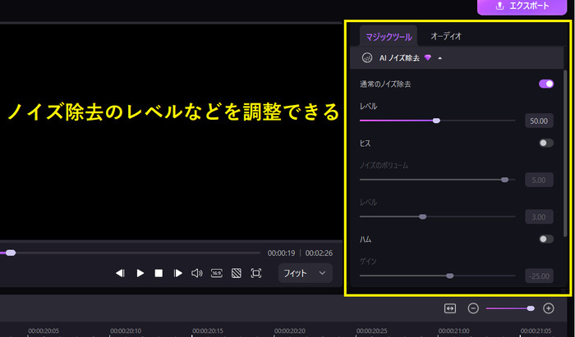Click the ゲイン slider
Image resolution: width=575 pixels, height=337 pixels.
(x=438, y=276)
